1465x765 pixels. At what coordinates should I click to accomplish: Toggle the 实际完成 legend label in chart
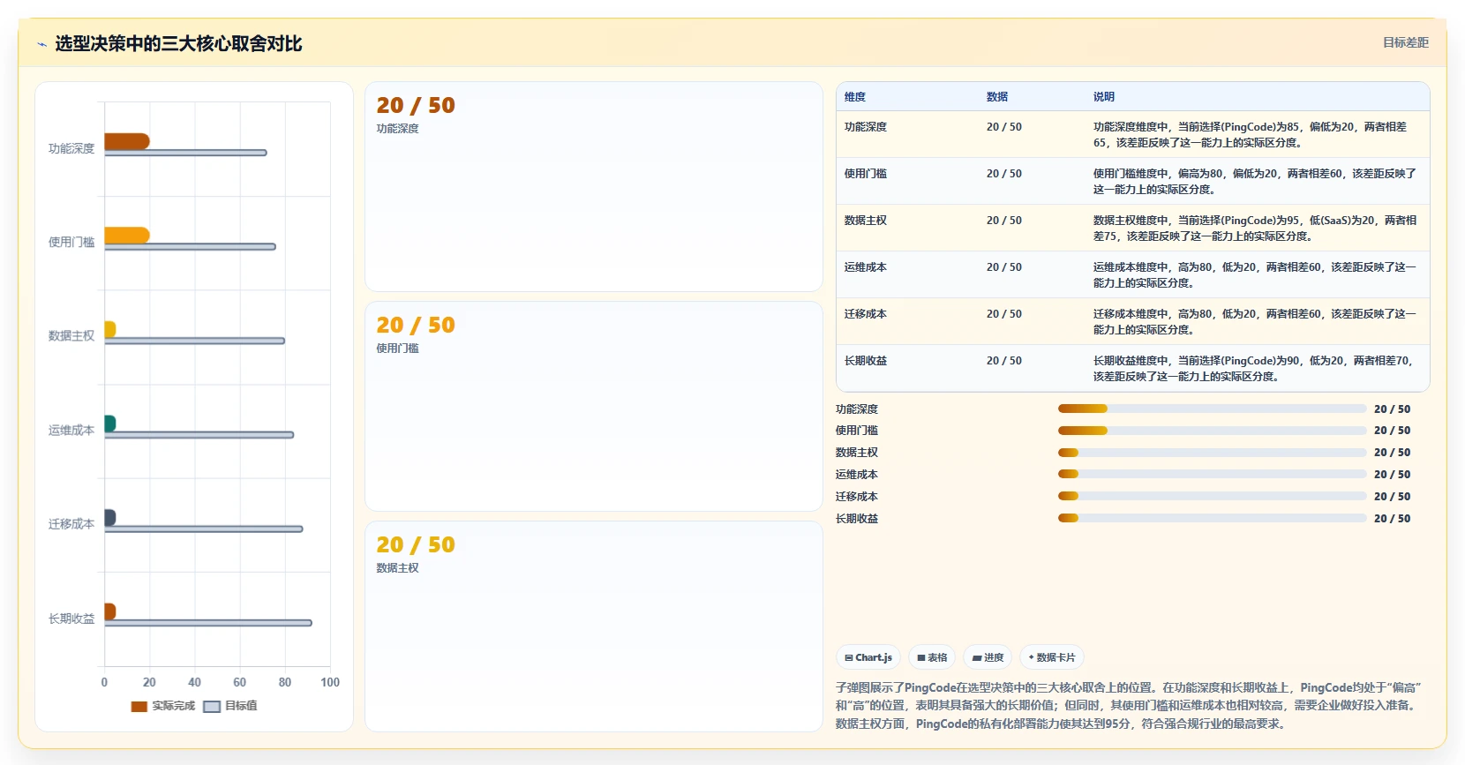coord(173,706)
